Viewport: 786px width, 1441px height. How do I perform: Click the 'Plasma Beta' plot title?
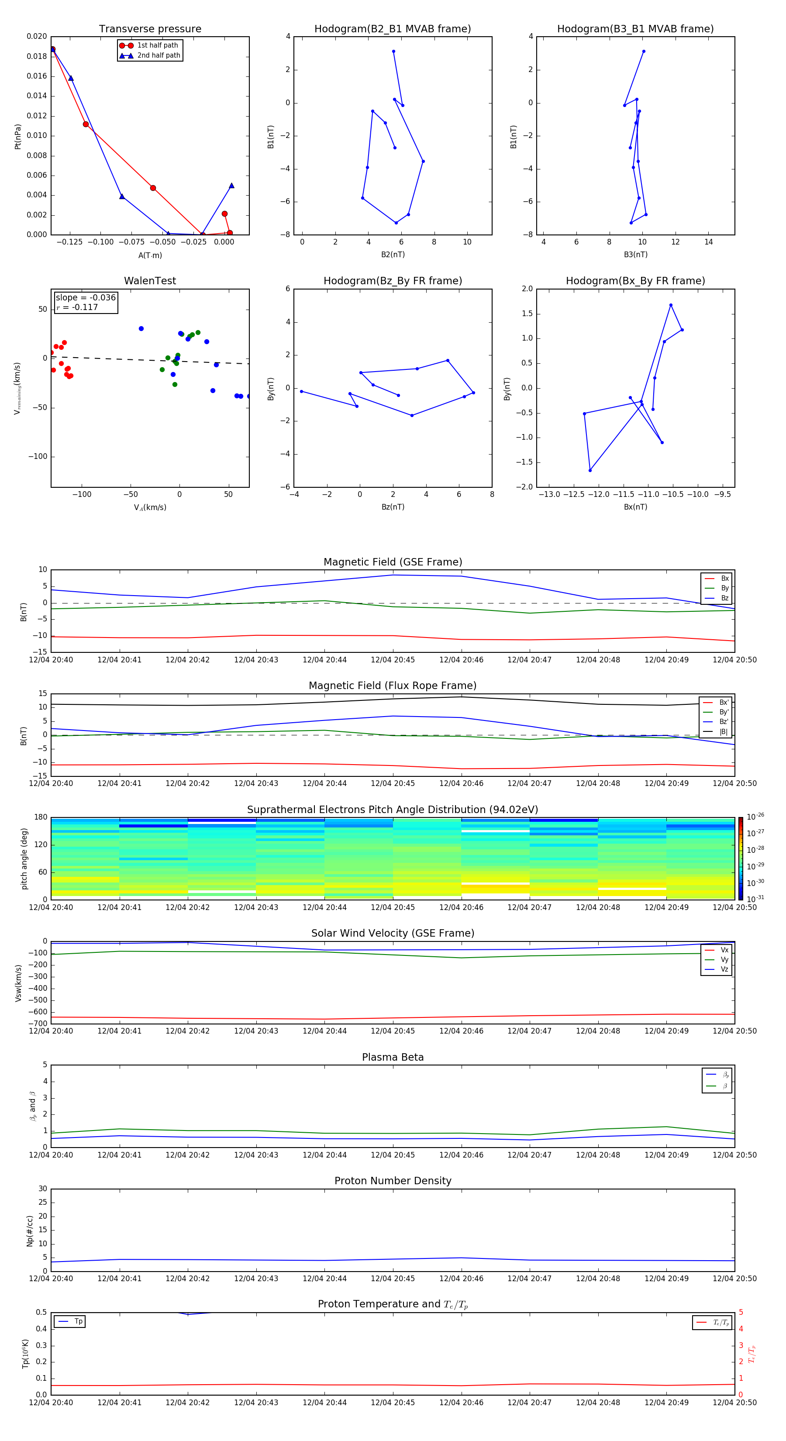pyautogui.click(x=393, y=1057)
